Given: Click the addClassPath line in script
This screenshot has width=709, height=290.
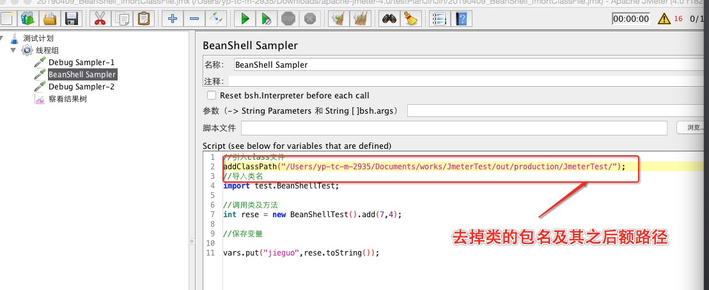Looking at the screenshot, I should click(424, 167).
